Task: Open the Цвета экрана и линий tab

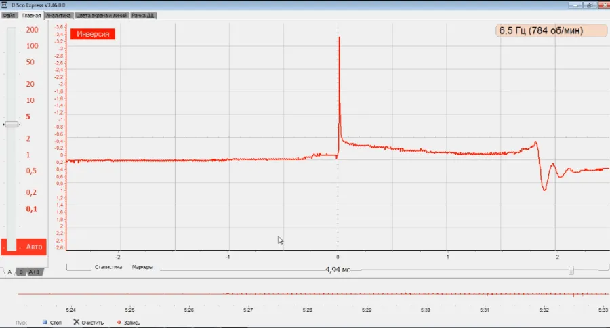Action: [102, 15]
